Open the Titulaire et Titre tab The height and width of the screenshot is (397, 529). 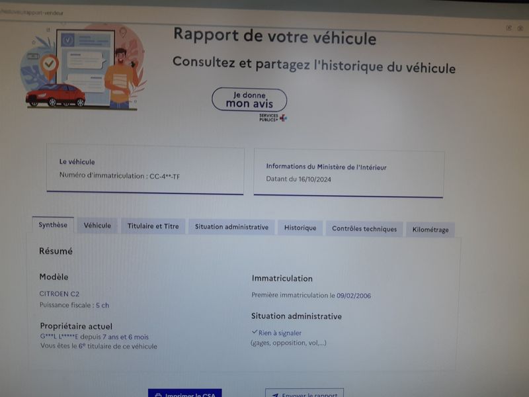click(153, 226)
